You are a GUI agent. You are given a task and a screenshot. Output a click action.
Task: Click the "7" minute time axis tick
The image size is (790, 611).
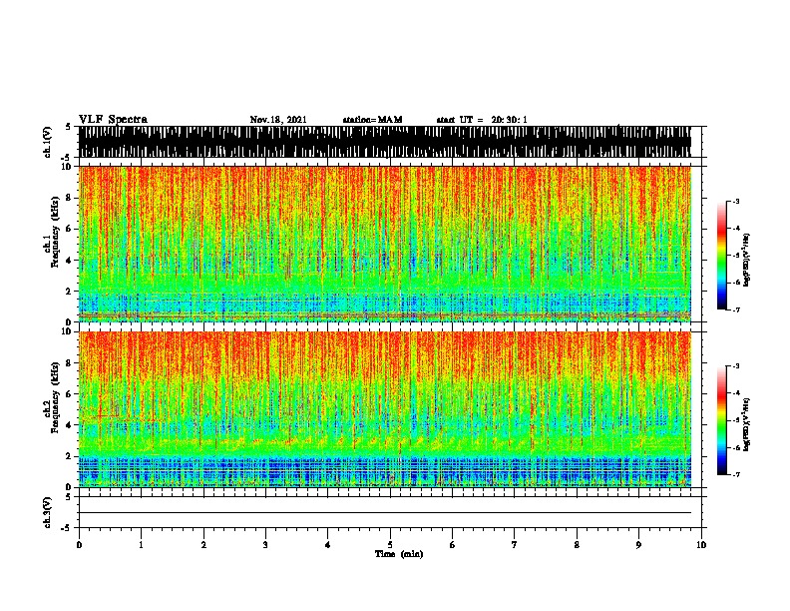click(x=515, y=545)
